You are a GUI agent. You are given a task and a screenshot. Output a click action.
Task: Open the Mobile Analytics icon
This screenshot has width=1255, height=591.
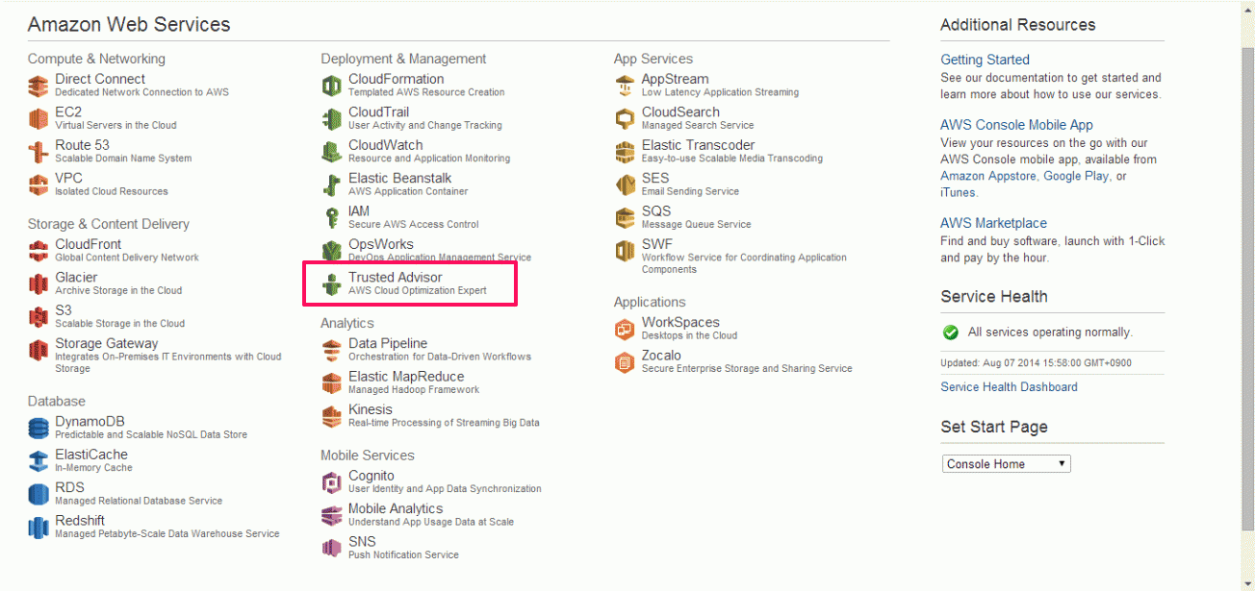331,515
